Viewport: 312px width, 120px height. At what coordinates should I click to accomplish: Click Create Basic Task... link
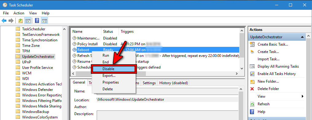point(273,44)
